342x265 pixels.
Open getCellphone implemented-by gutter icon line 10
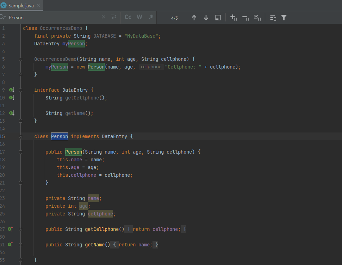point(12,98)
